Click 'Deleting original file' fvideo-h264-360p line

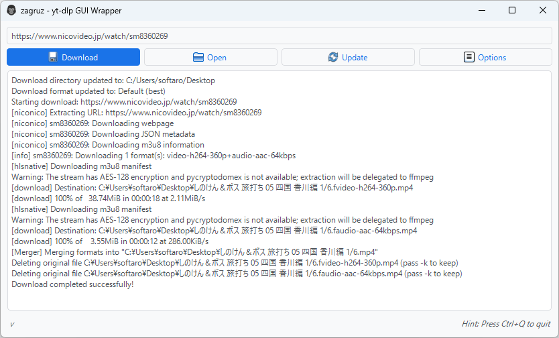[235, 263]
